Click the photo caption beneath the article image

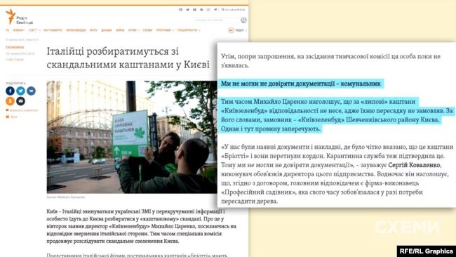click(66, 197)
